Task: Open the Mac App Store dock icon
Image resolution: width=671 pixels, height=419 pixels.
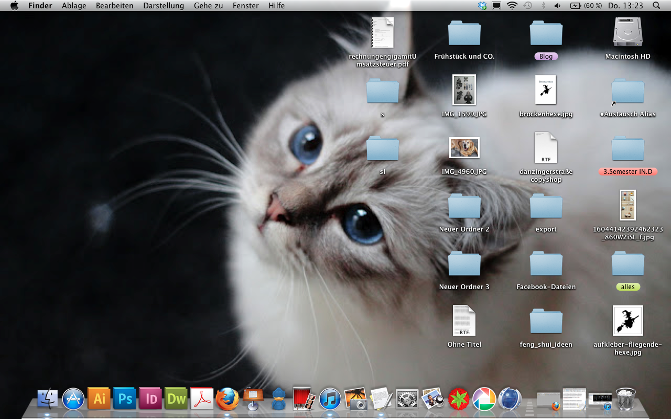Action: (73, 399)
